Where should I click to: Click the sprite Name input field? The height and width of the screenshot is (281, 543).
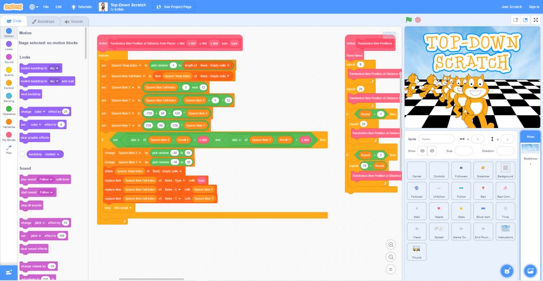pyautogui.click(x=436, y=139)
